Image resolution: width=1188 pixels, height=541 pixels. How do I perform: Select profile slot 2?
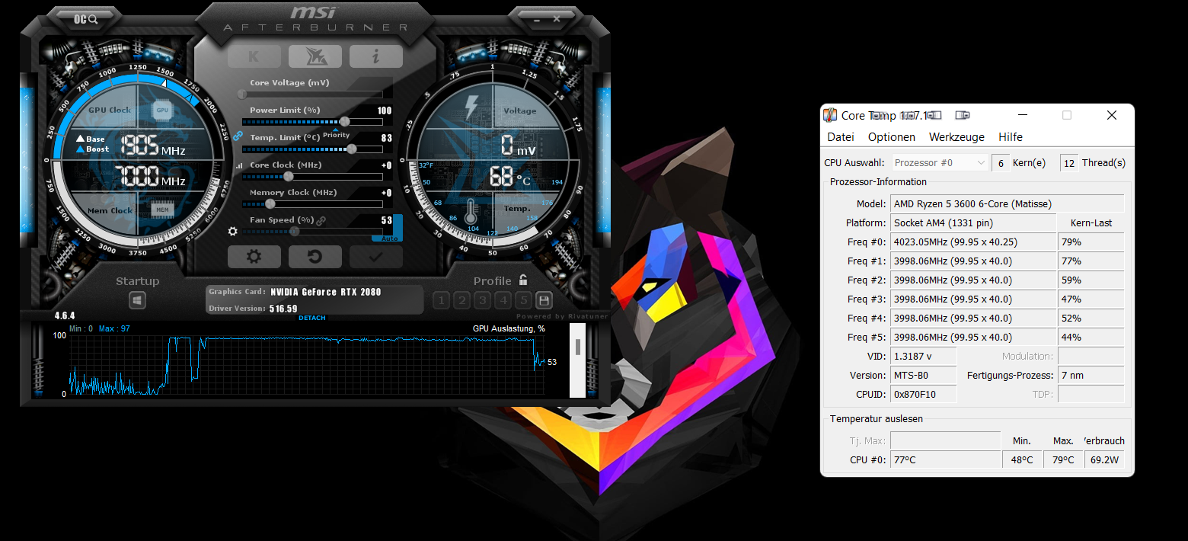point(461,300)
